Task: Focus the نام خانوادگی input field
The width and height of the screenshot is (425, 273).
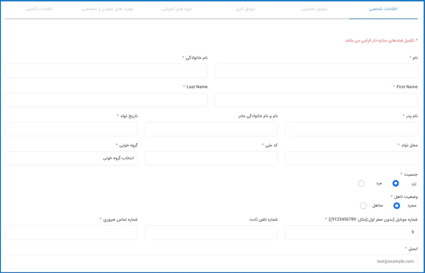Action: [x=106, y=71]
